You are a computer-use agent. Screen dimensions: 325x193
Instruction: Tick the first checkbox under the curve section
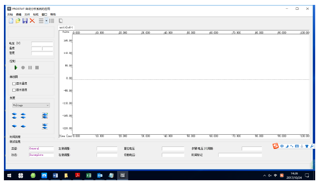(14, 84)
